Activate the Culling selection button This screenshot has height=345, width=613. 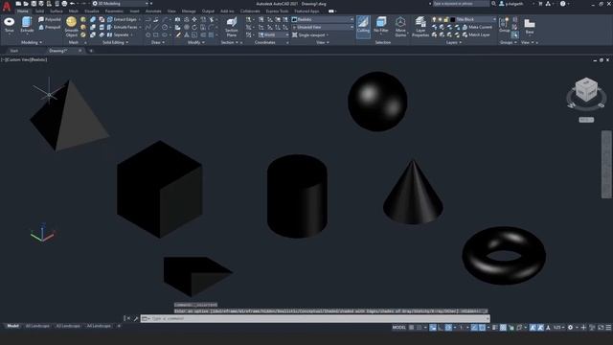[x=363, y=26]
